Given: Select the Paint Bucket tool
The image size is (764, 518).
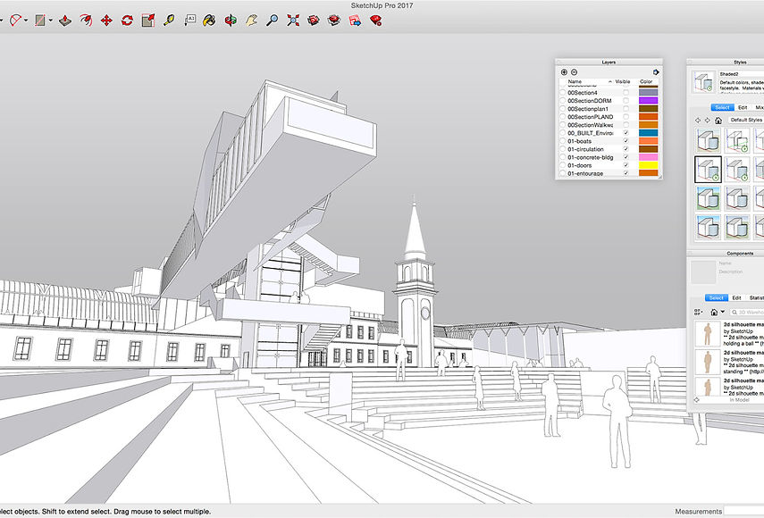Looking at the screenshot, I should tap(209, 21).
